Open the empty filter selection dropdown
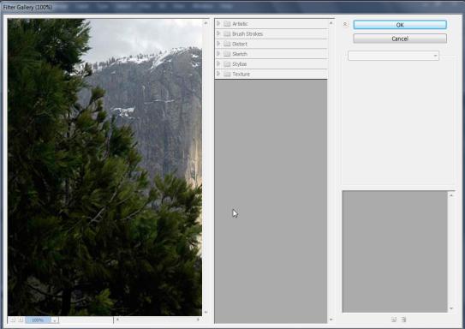The image size is (465, 329). tap(393, 56)
